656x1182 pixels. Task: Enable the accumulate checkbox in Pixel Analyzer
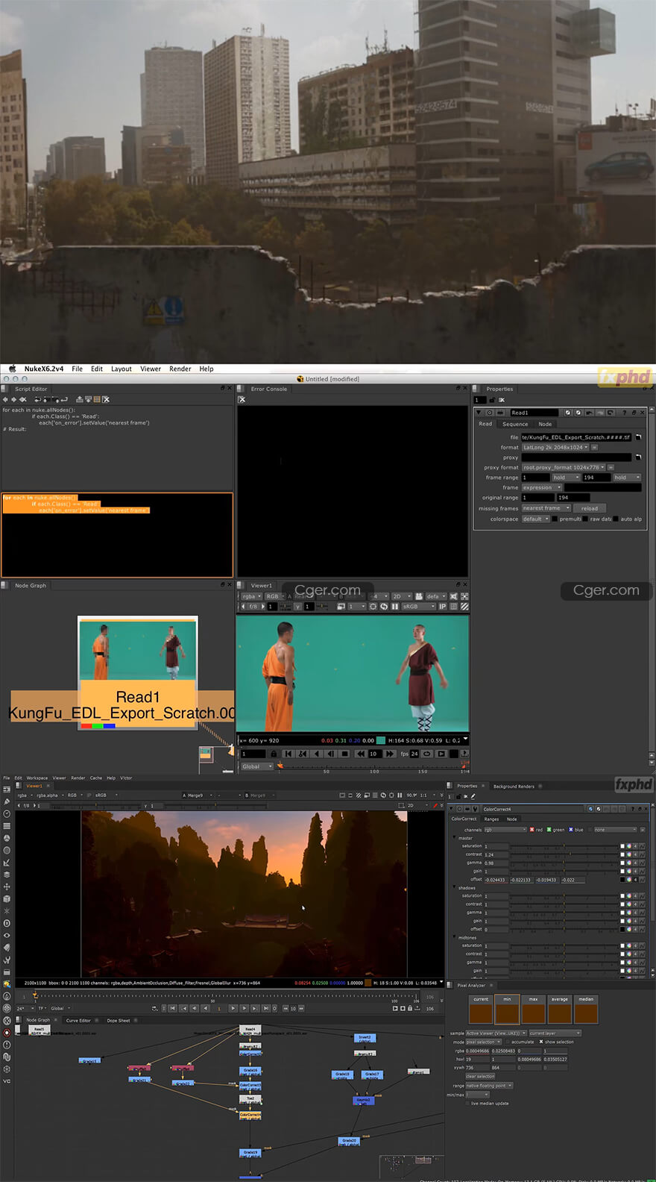(x=507, y=1042)
